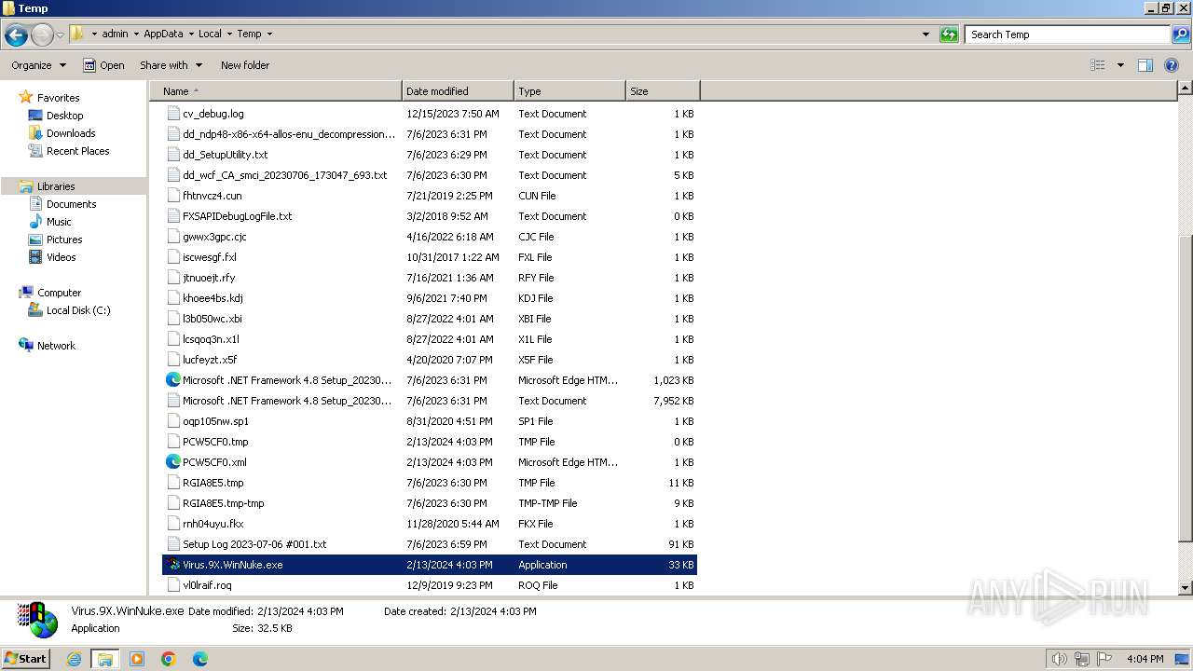Screen dimensions: 1193x671
Task: Launch Windows Media Player from the taskbar
Action: coord(137,659)
